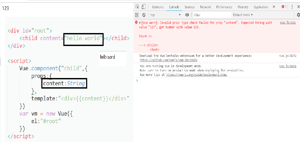Open the top context dropdown

coord(165,15)
